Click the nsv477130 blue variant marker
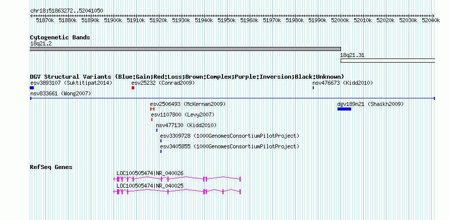Screen dimensions: 449x220 click(x=156, y=130)
